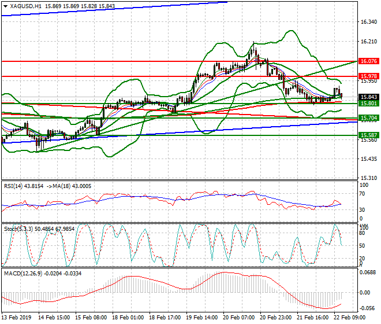Select the green 15.801 level label
Screen dimensions: 381x324
point(369,104)
